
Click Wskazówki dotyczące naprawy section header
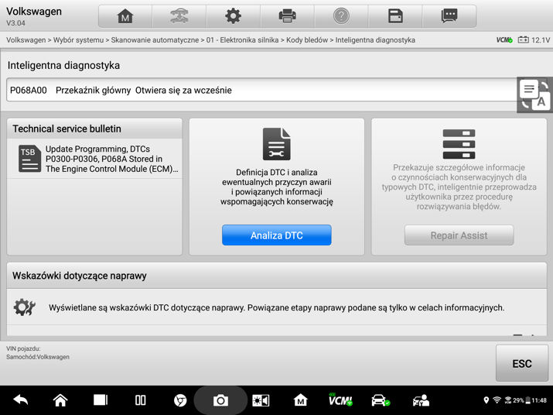click(277, 276)
